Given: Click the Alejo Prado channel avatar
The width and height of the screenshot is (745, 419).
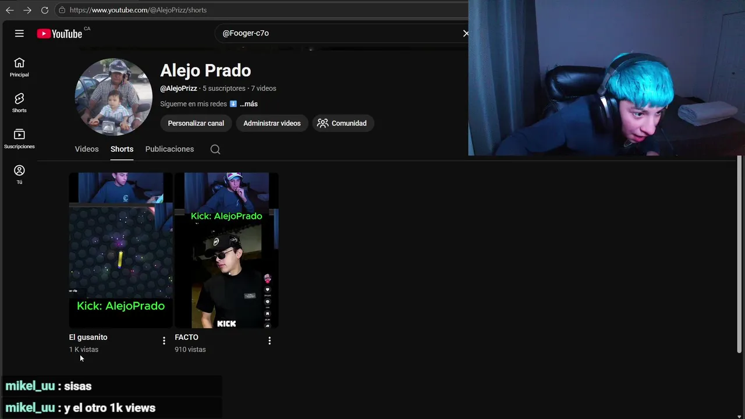Looking at the screenshot, I should 113,97.
